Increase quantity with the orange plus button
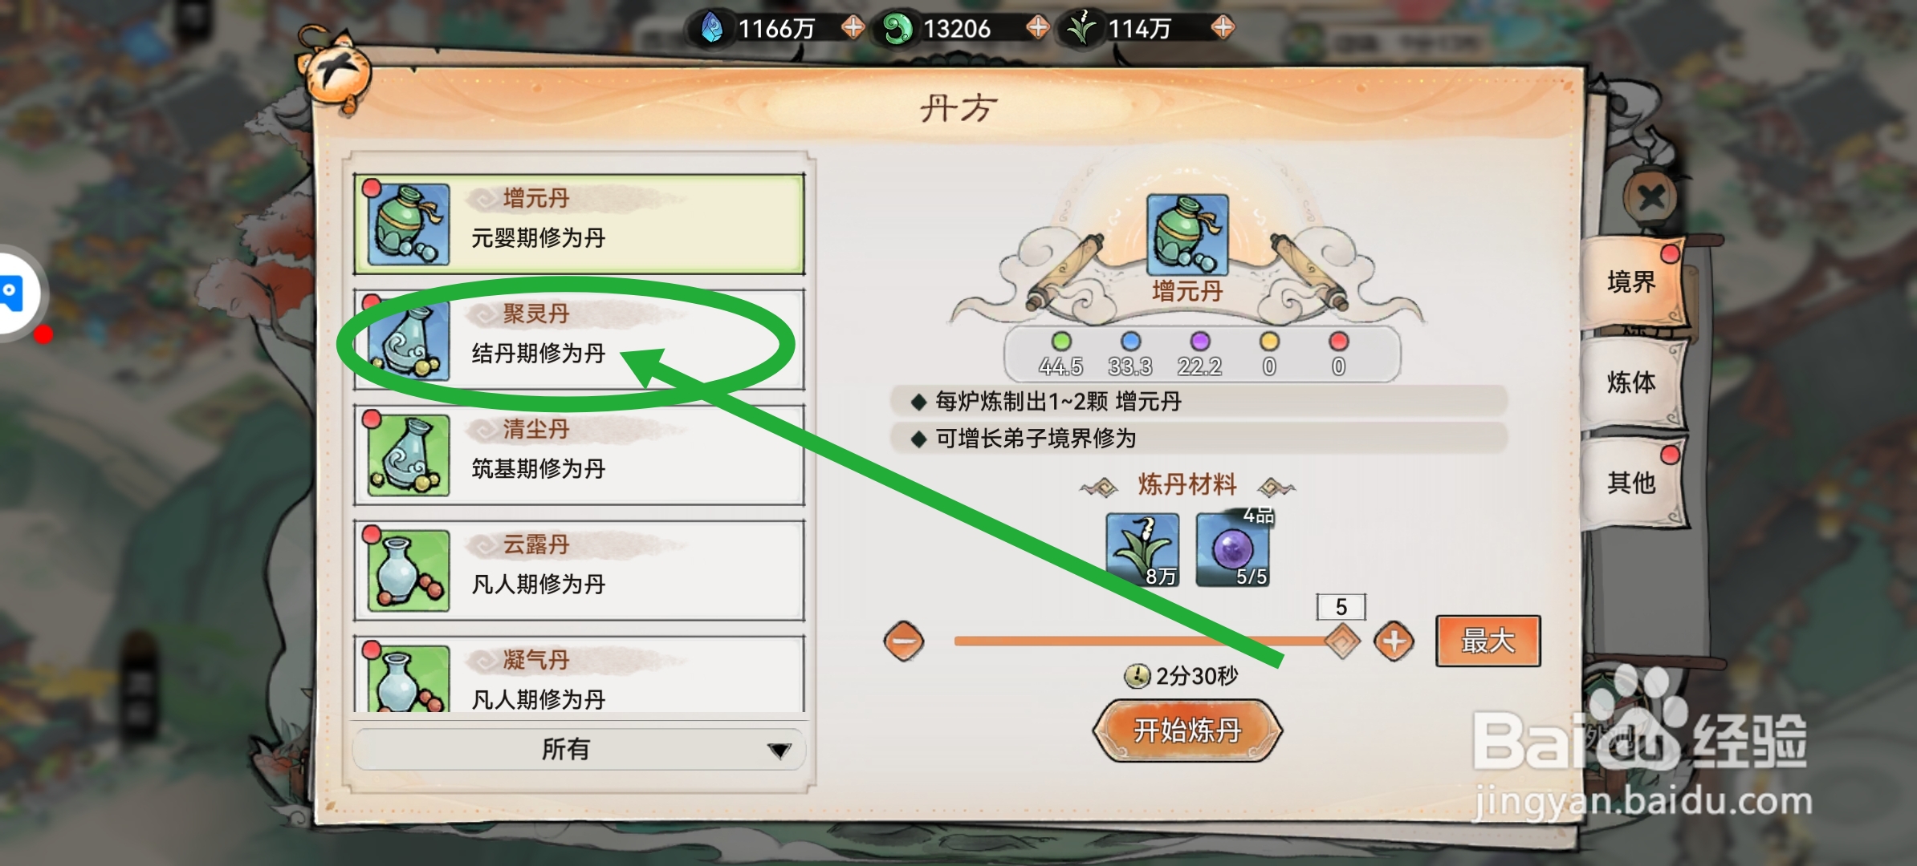 [x=1394, y=641]
